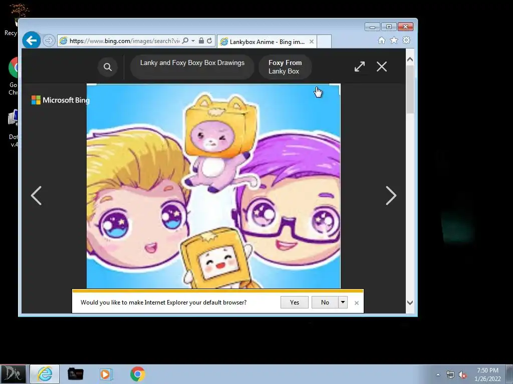Open the media player taskbar icon
Viewport: 513px width, 384px height.
point(105,374)
